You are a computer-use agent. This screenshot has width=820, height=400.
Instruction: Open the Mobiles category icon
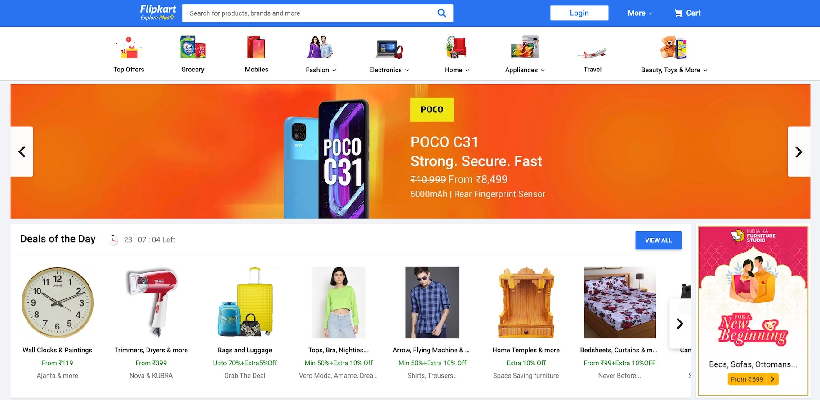click(x=256, y=47)
